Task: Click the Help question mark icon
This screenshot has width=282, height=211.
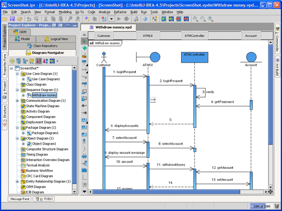Action: tap(145, 19)
